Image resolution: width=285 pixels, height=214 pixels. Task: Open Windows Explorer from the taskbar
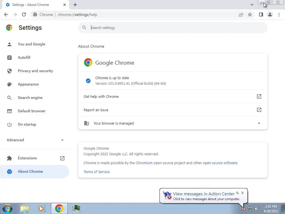(25, 208)
